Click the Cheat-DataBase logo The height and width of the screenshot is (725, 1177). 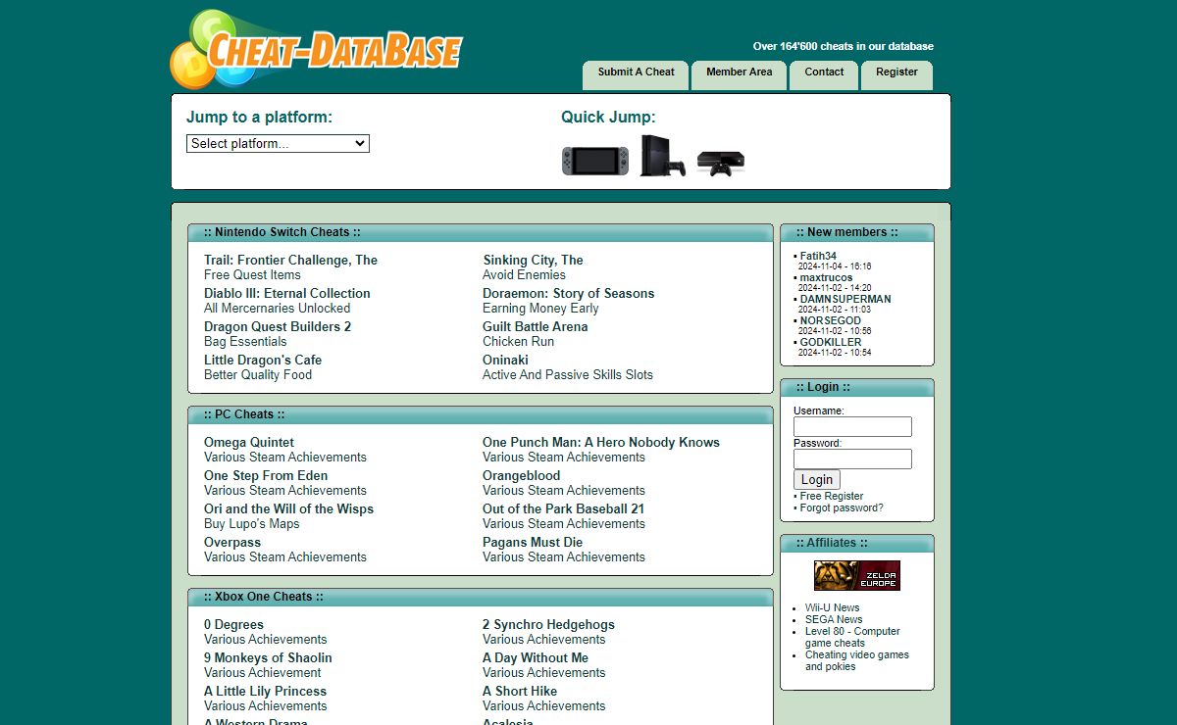[x=315, y=48]
